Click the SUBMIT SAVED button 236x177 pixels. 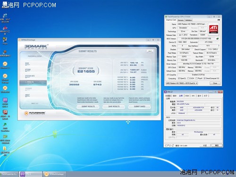[140, 107]
